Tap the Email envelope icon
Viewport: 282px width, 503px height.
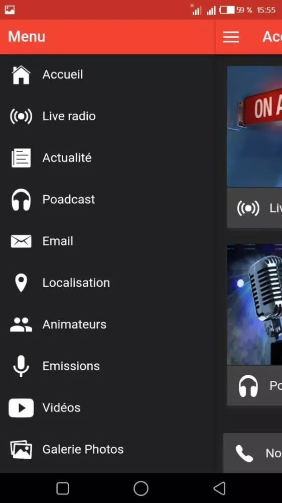tap(21, 241)
